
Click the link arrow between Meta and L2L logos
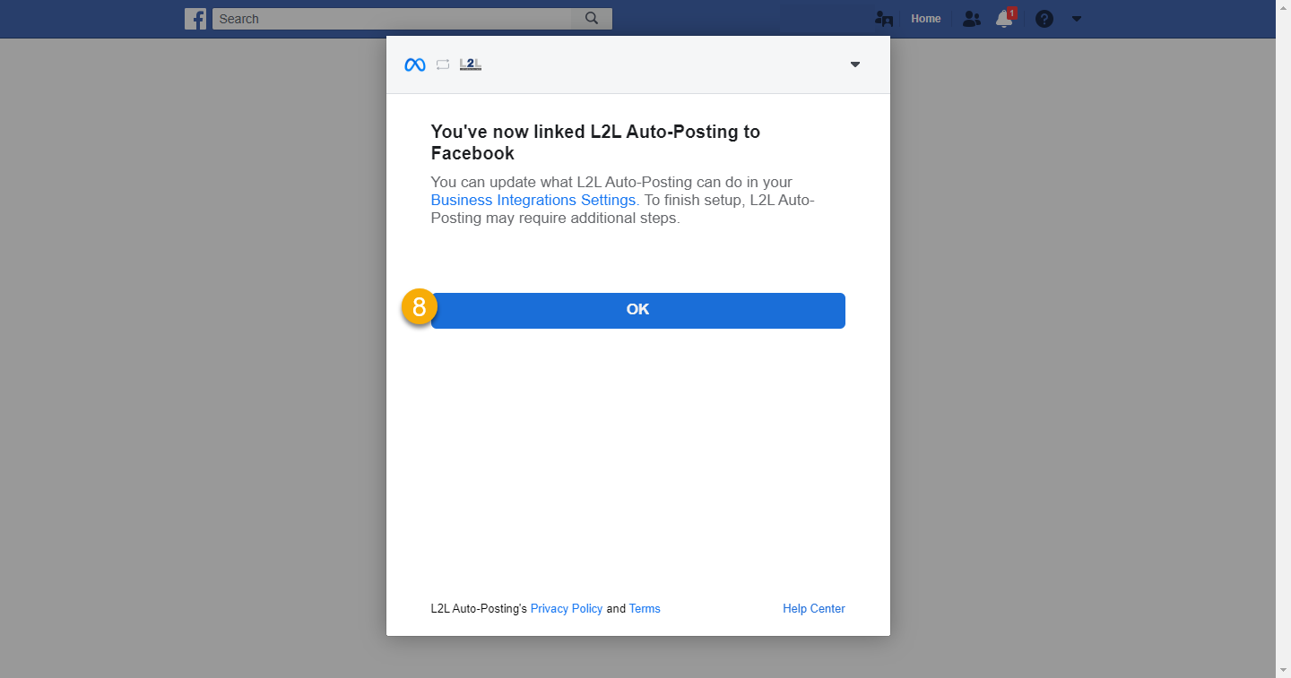click(x=442, y=64)
